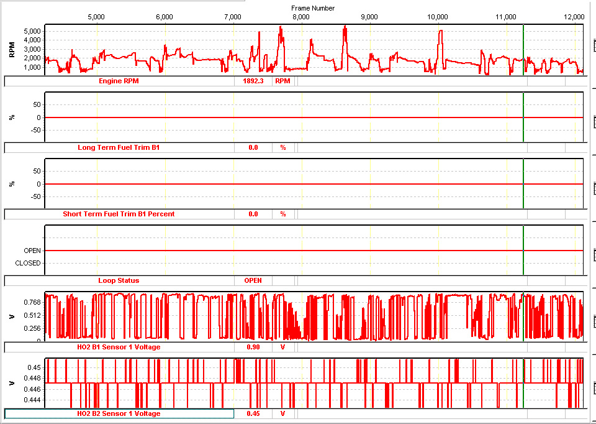Image resolution: width=596 pixels, height=424 pixels.
Task: Toggle the checkbox right of the HO2 B1 graph
Action: [593, 321]
